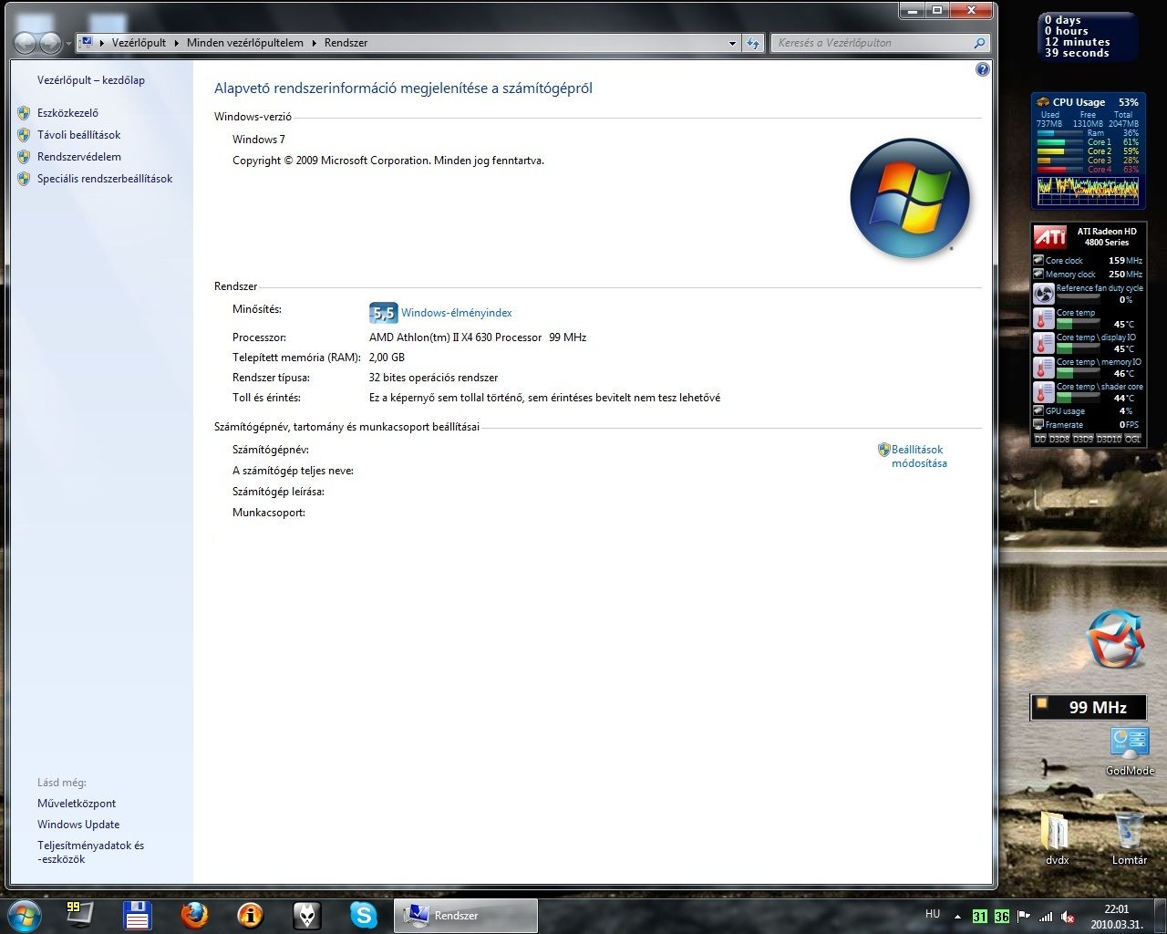
Task: Click the 5,5 rating badge icon
Action: tap(383, 313)
